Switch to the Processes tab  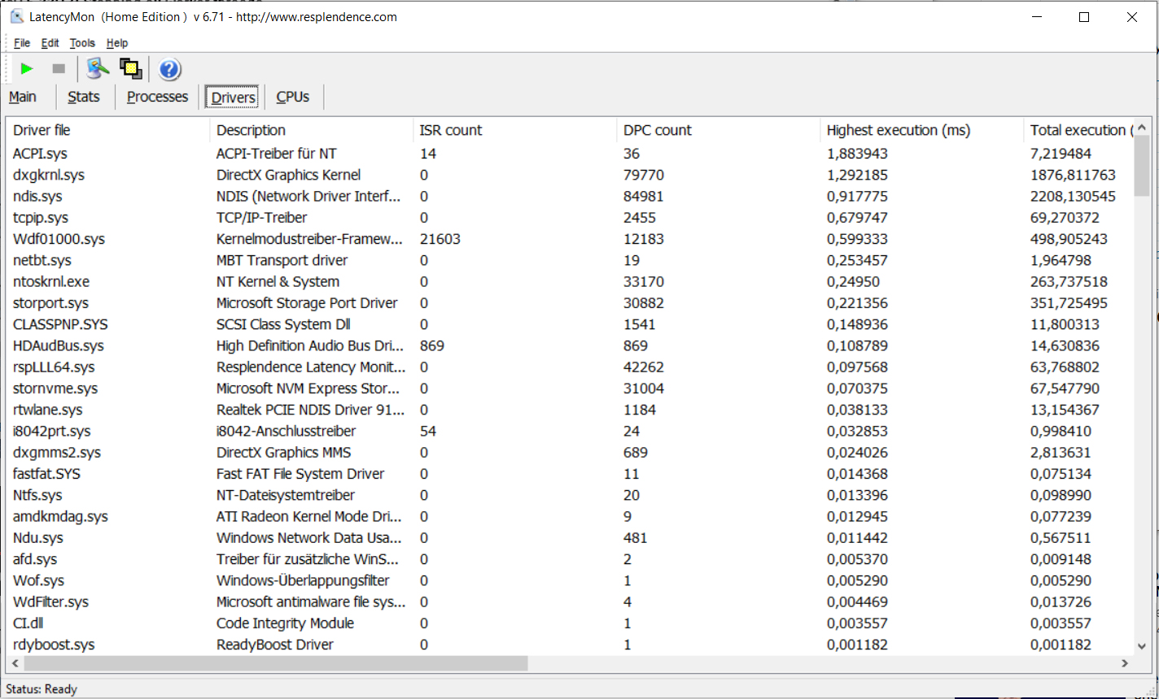[x=157, y=97]
